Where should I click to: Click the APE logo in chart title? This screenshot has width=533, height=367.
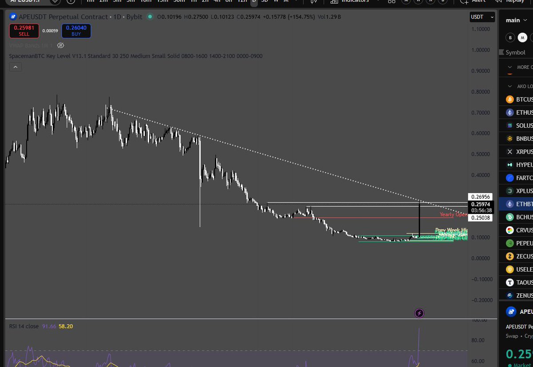pos(13,17)
